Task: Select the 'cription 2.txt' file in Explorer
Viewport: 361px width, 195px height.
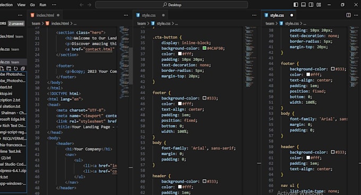Action: point(13,100)
